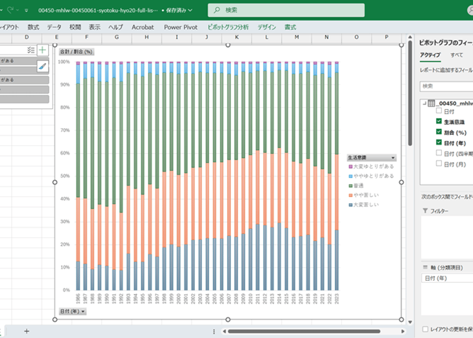This screenshot has height=338, width=473.
Task: Open the Power Pivot ribbon tab
Action: click(x=181, y=27)
